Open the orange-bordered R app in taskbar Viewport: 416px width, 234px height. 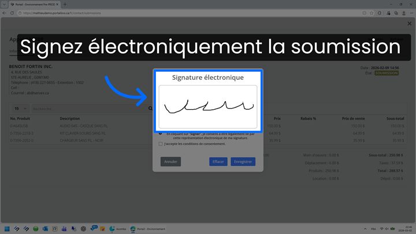click(55, 229)
